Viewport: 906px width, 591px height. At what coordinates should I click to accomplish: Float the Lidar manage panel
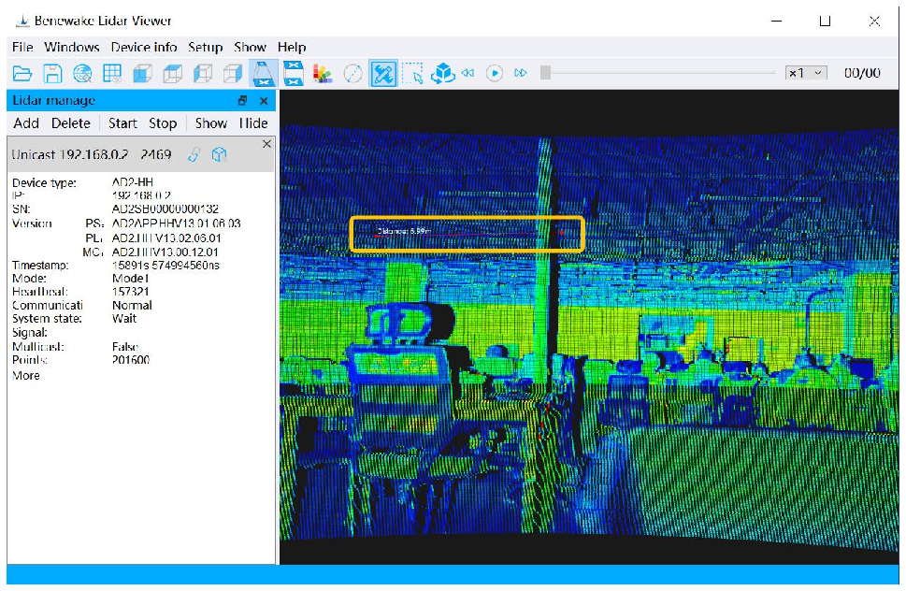click(243, 100)
